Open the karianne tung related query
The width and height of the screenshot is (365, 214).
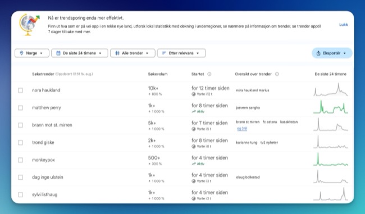tap(247, 143)
